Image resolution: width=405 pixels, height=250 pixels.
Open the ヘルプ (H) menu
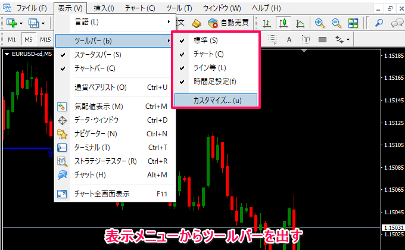(x=266, y=8)
